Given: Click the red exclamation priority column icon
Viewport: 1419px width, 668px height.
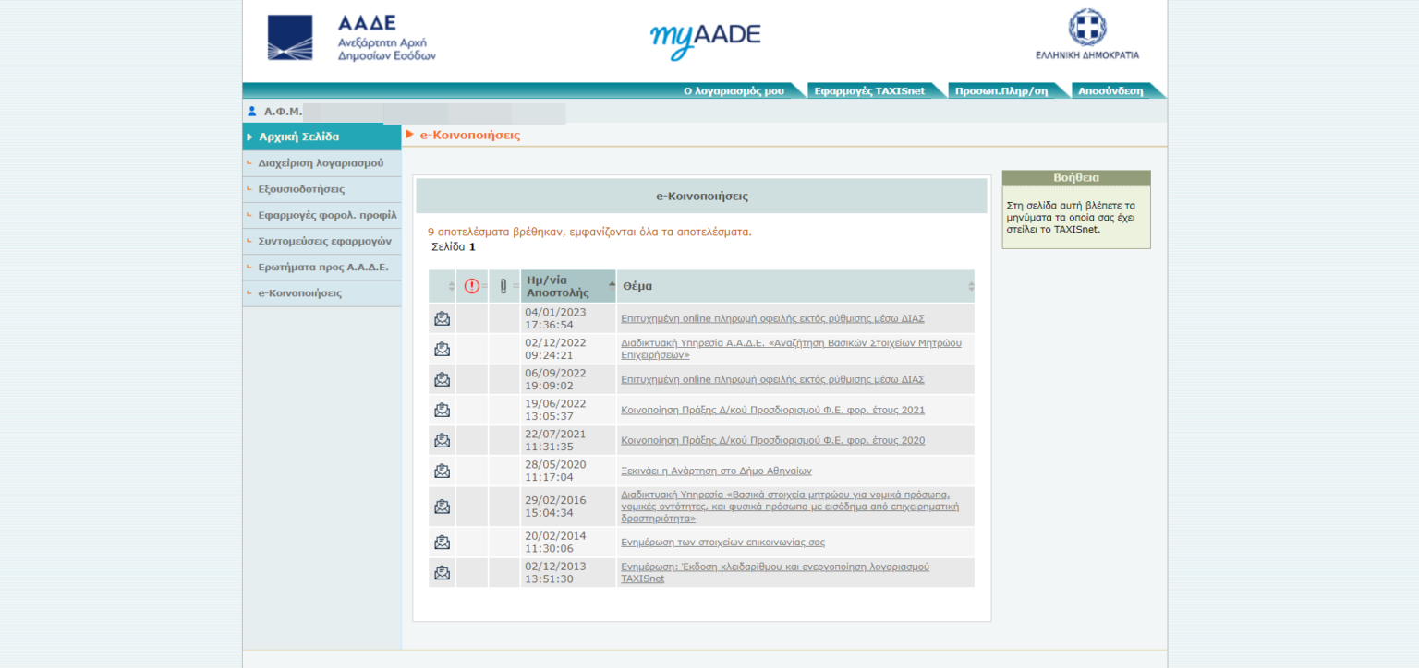Looking at the screenshot, I should tap(472, 286).
